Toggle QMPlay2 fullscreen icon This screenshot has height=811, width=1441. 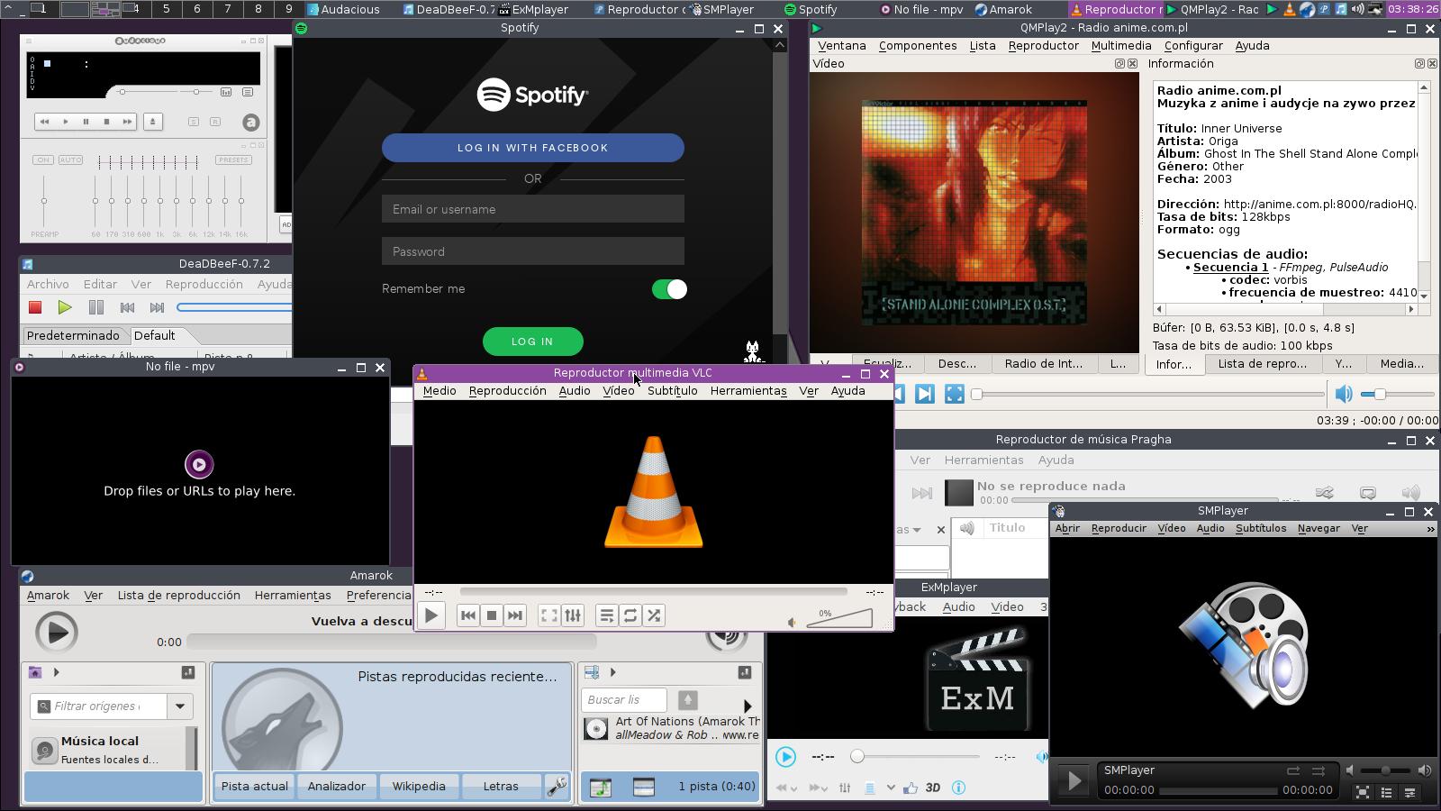(955, 394)
